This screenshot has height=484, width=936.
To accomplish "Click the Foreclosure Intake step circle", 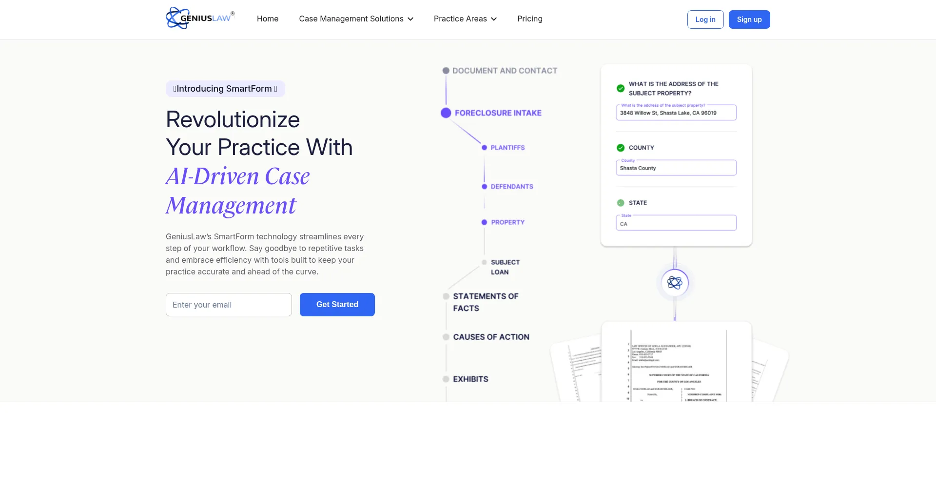I will pos(446,113).
